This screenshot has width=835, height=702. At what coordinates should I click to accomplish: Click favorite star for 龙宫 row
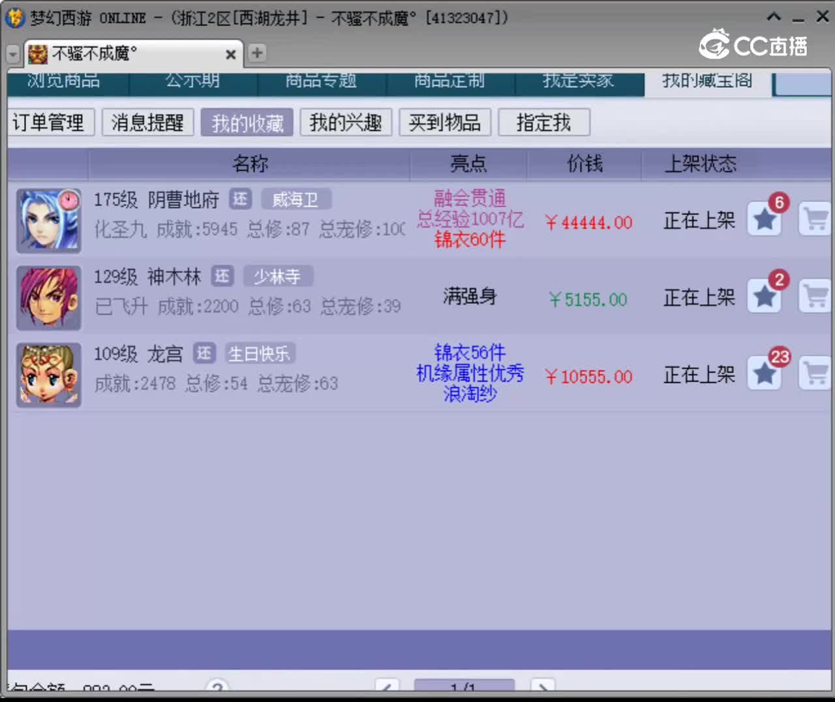[765, 374]
